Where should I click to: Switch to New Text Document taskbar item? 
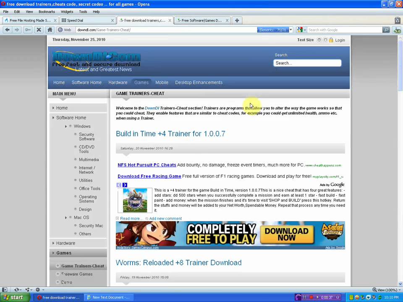click(x=108, y=297)
